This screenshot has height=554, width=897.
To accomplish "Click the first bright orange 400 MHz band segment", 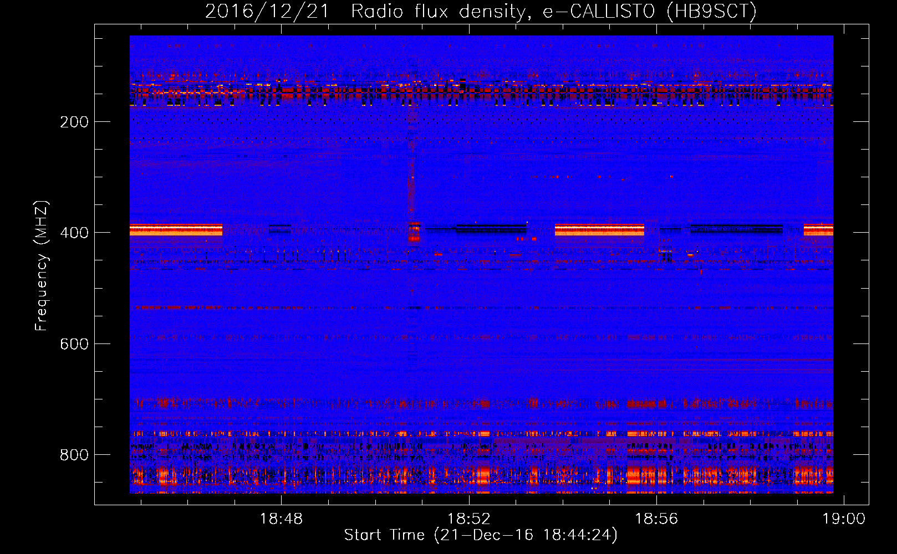I will coord(176,229).
